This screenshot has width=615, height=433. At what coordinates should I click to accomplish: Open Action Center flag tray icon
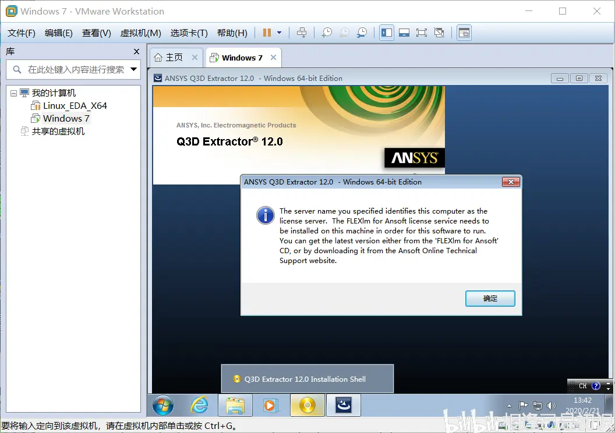523,406
